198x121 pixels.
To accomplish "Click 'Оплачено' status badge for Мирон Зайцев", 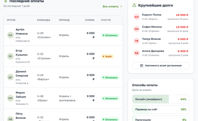I will pos(110,98).
